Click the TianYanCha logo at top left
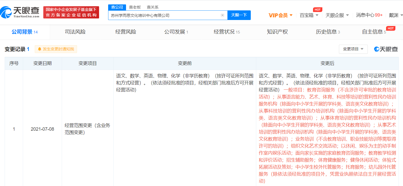The width and height of the screenshot is (403, 186). point(20,12)
